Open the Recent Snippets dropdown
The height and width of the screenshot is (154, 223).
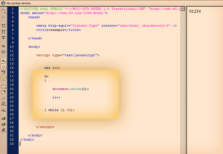click(3, 104)
